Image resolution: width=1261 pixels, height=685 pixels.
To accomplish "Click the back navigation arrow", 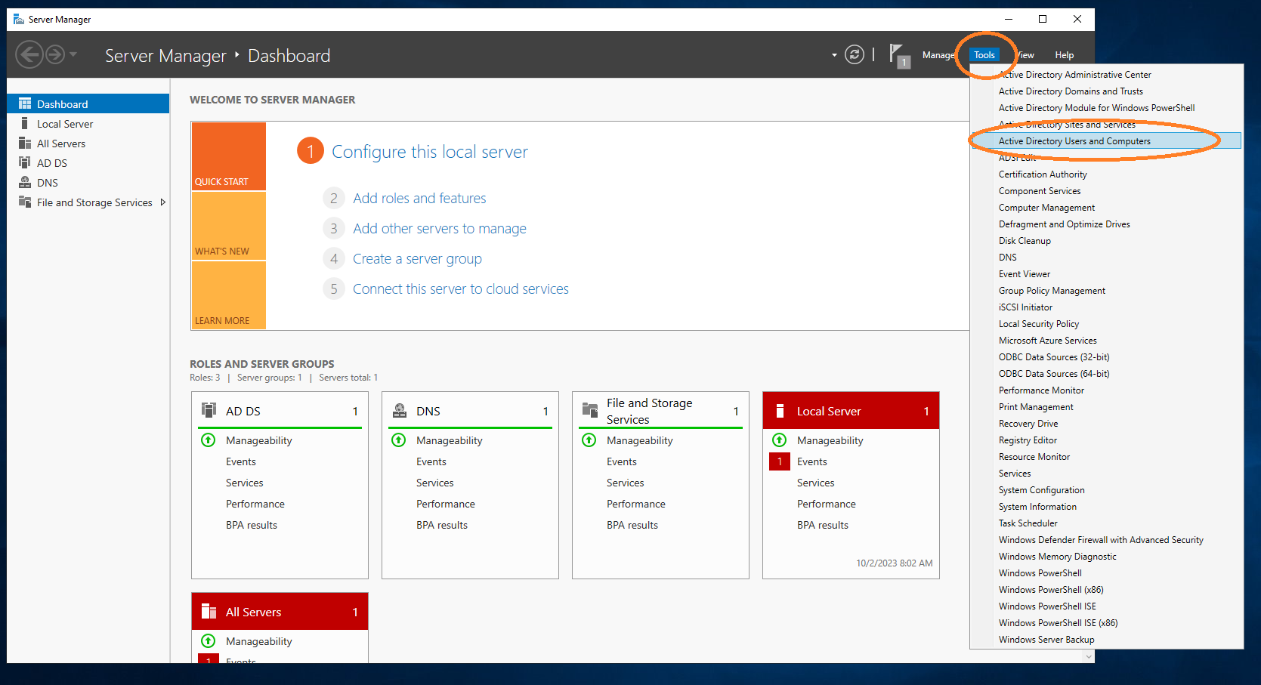I will tap(30, 54).
